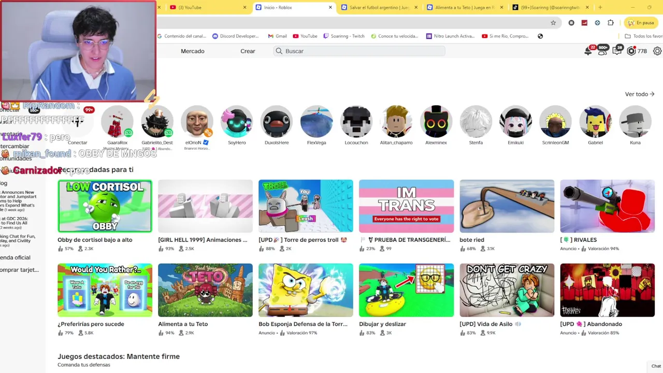663x373 pixels.
Task: Click the dark grid extension icon
Action: (571, 23)
